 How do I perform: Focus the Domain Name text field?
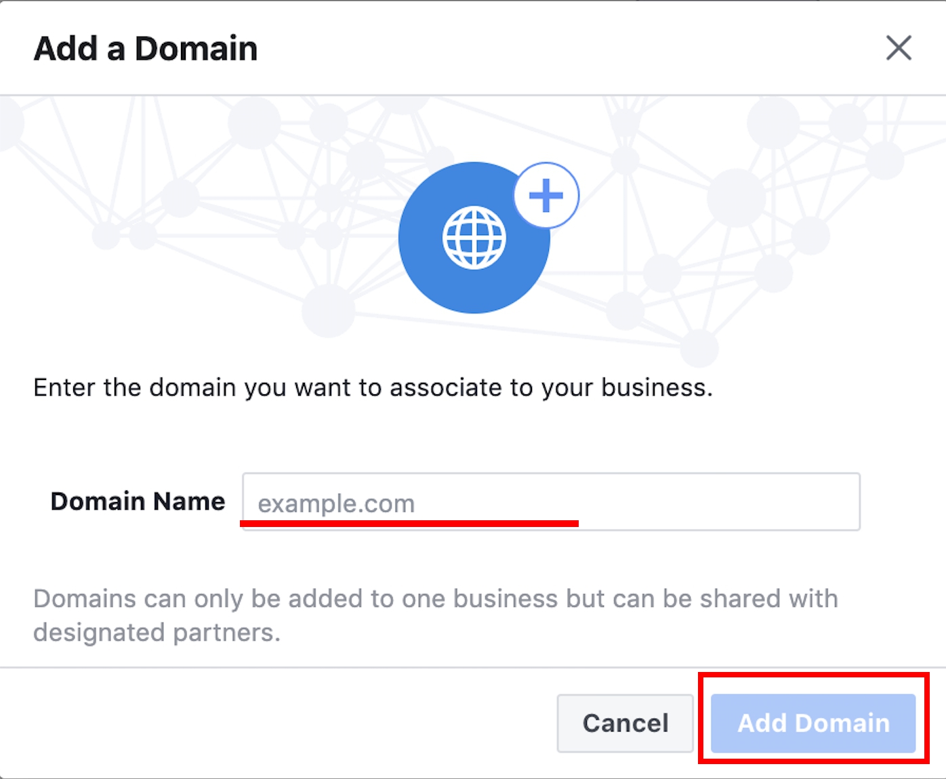tap(551, 502)
